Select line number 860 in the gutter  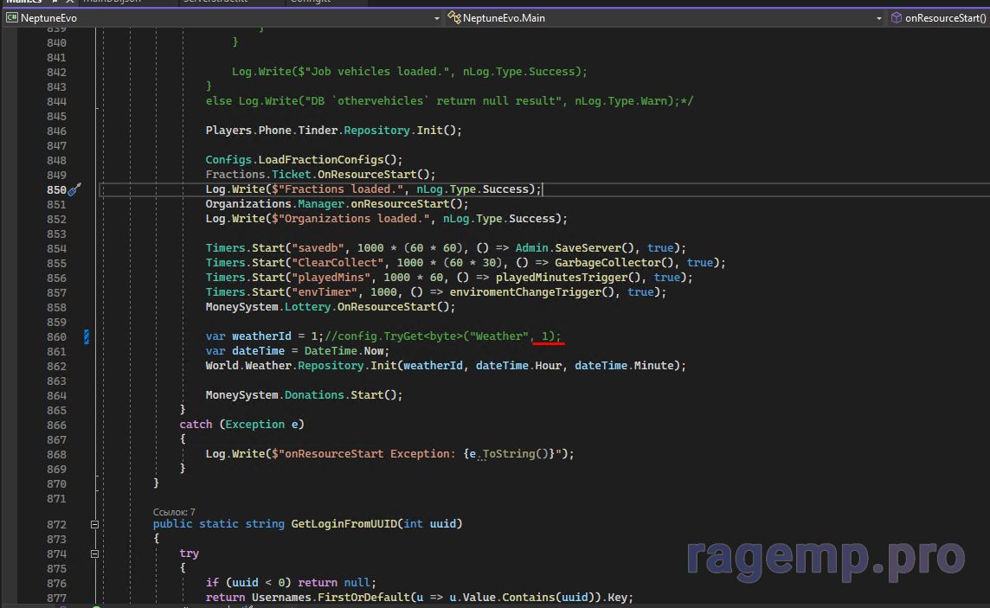[x=56, y=336]
